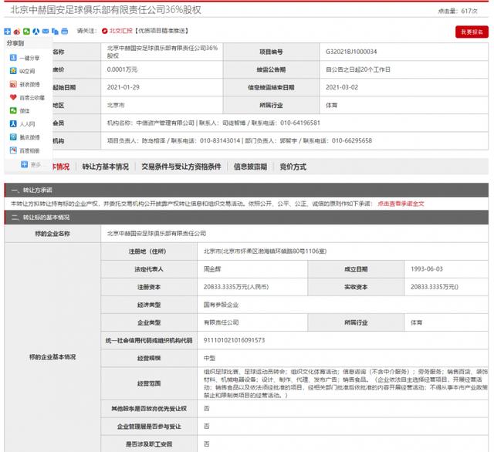Click legal representative name 周金辉
The height and width of the screenshot is (452, 494).
click(212, 269)
